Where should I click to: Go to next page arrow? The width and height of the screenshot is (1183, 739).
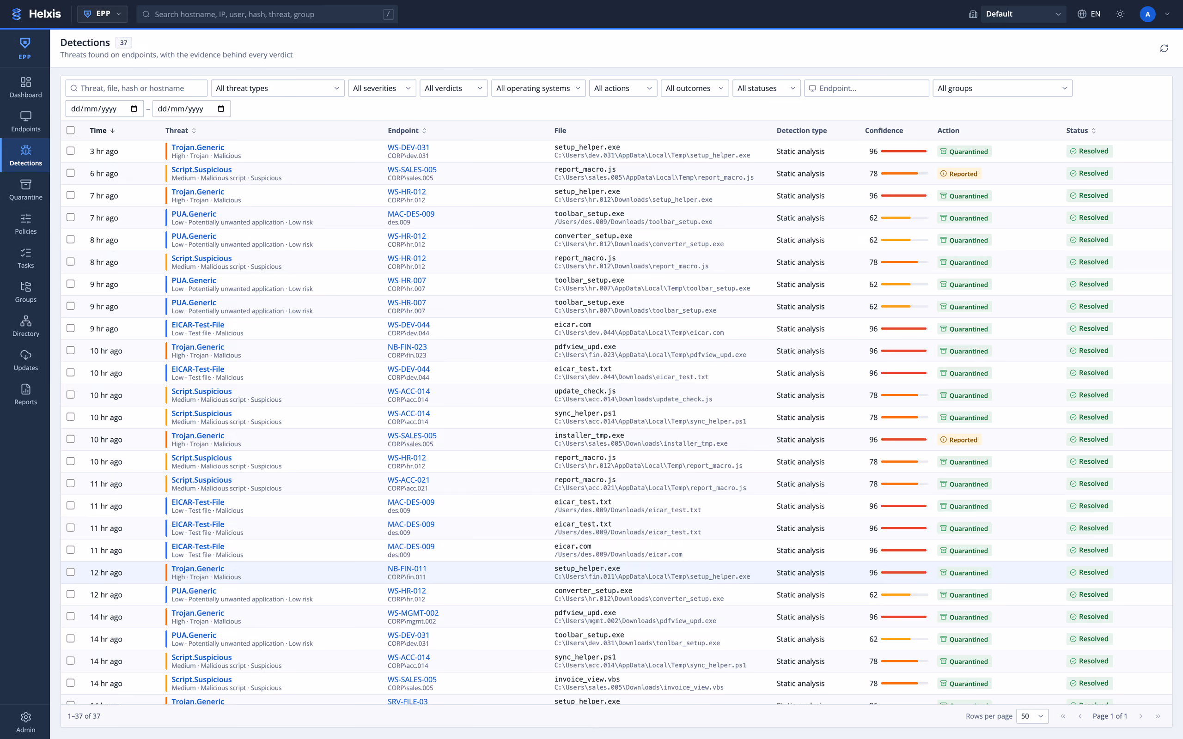tap(1140, 716)
